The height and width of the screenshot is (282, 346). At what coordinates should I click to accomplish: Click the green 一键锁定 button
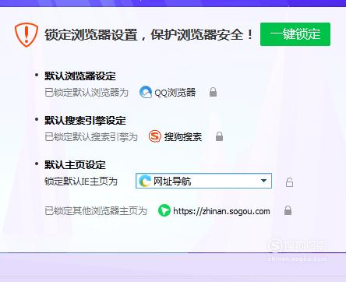click(x=295, y=34)
